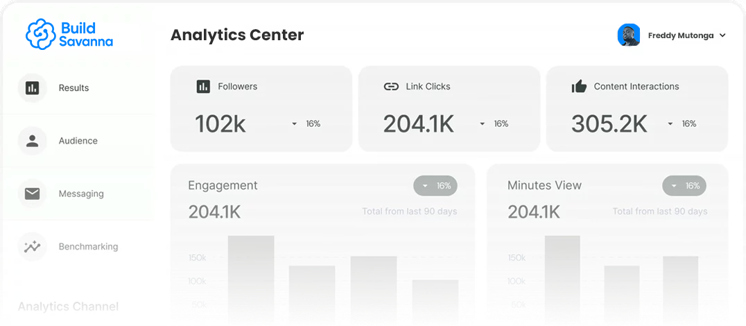Click the Followers card chart icon
746x326 pixels.
[203, 87]
